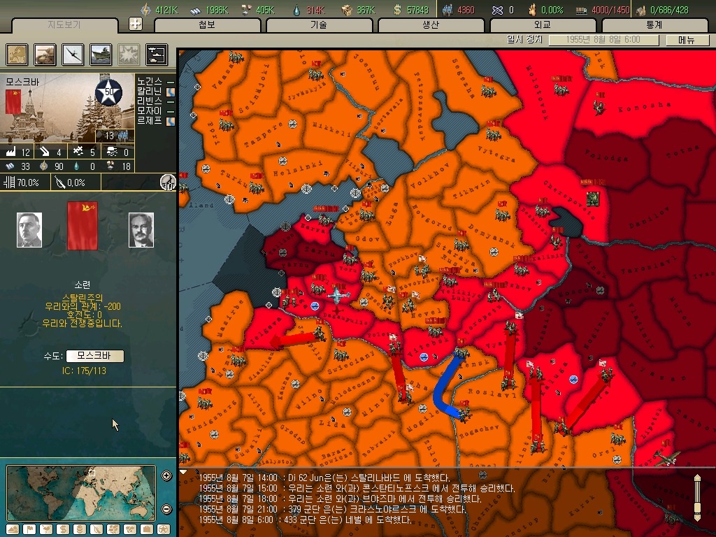Click the date display 1955년 8월 8일 6:00
Screen dimensions: 716x537
click(x=603, y=40)
